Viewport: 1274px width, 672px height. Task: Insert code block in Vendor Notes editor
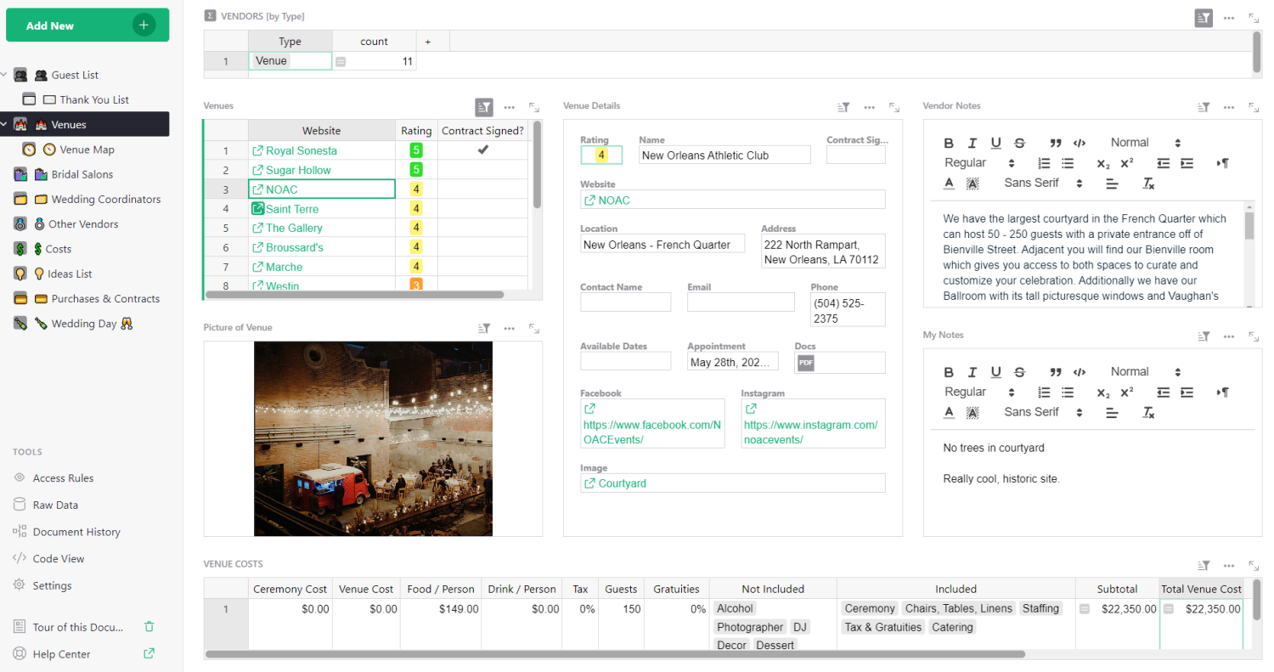[1080, 143]
